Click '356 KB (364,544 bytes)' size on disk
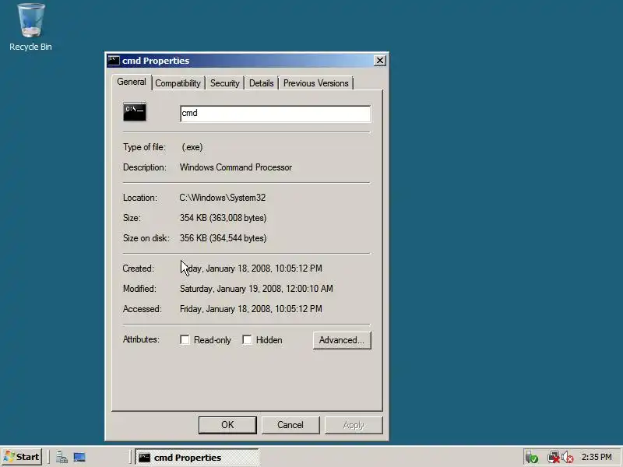The image size is (623, 467). 224,238
